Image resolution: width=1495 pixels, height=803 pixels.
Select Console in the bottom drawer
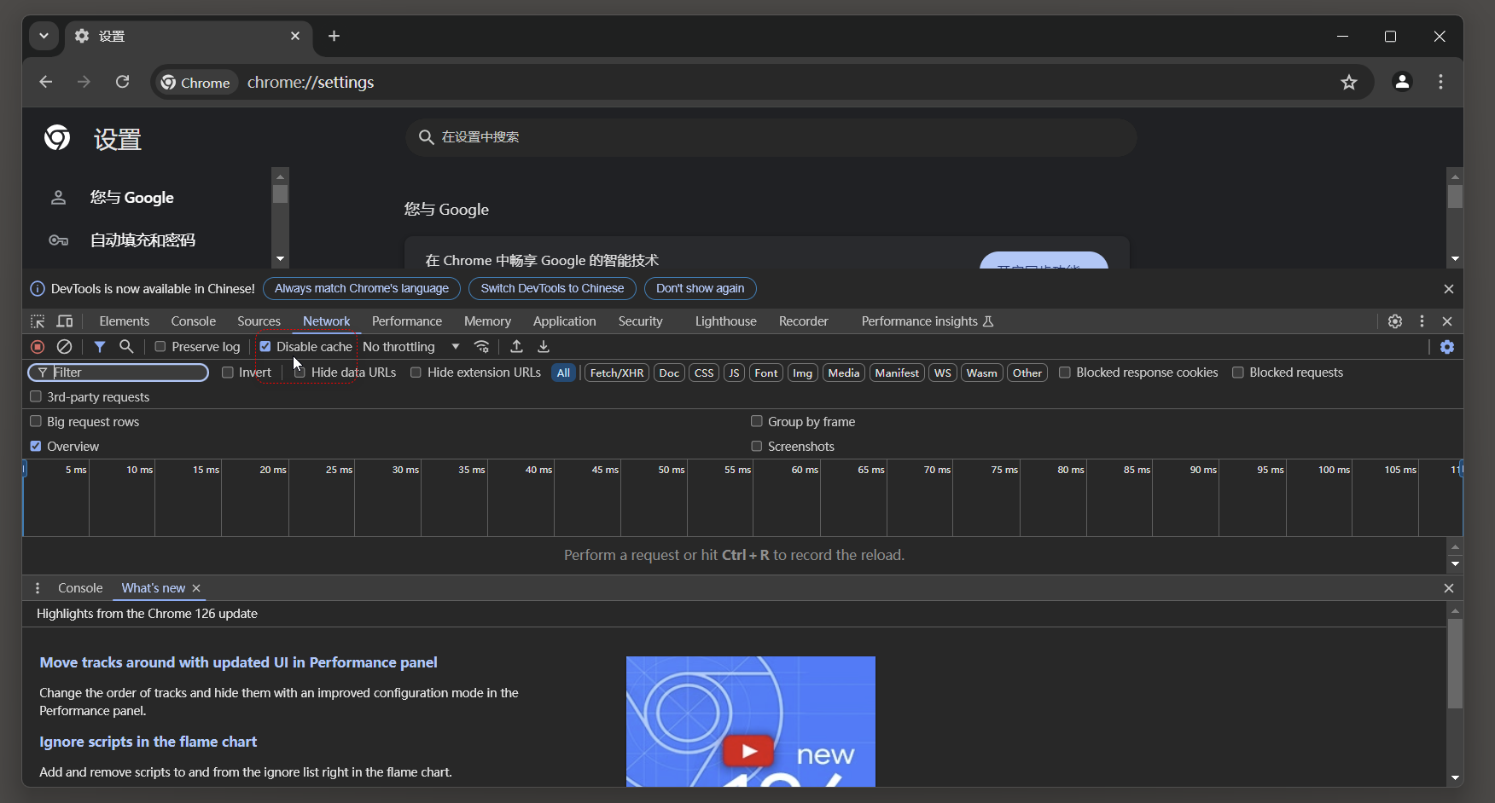point(80,588)
